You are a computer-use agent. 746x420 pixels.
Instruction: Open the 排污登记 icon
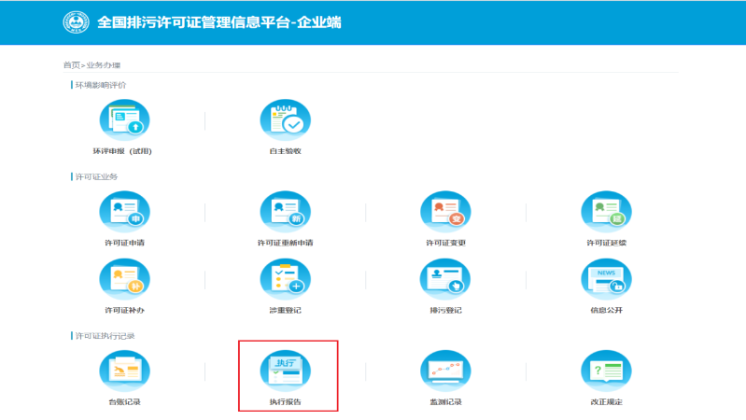pos(445,279)
